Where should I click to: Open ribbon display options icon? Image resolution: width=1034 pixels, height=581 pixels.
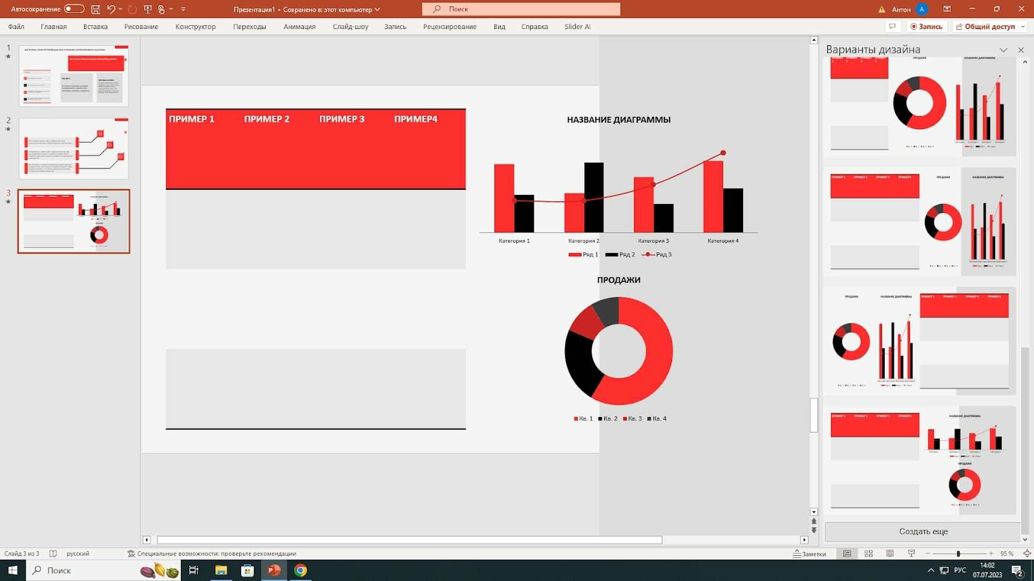pos(947,9)
